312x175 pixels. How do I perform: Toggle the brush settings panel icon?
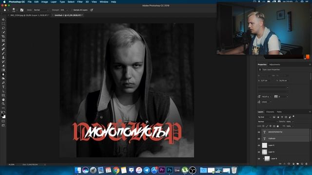(x=22, y=10)
